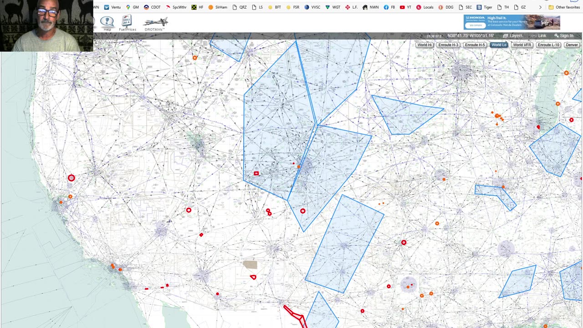
Task: Click the webcam video overlay
Action: point(46,26)
